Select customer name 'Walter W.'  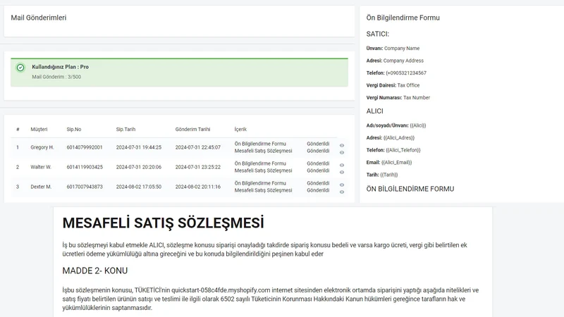click(41, 167)
